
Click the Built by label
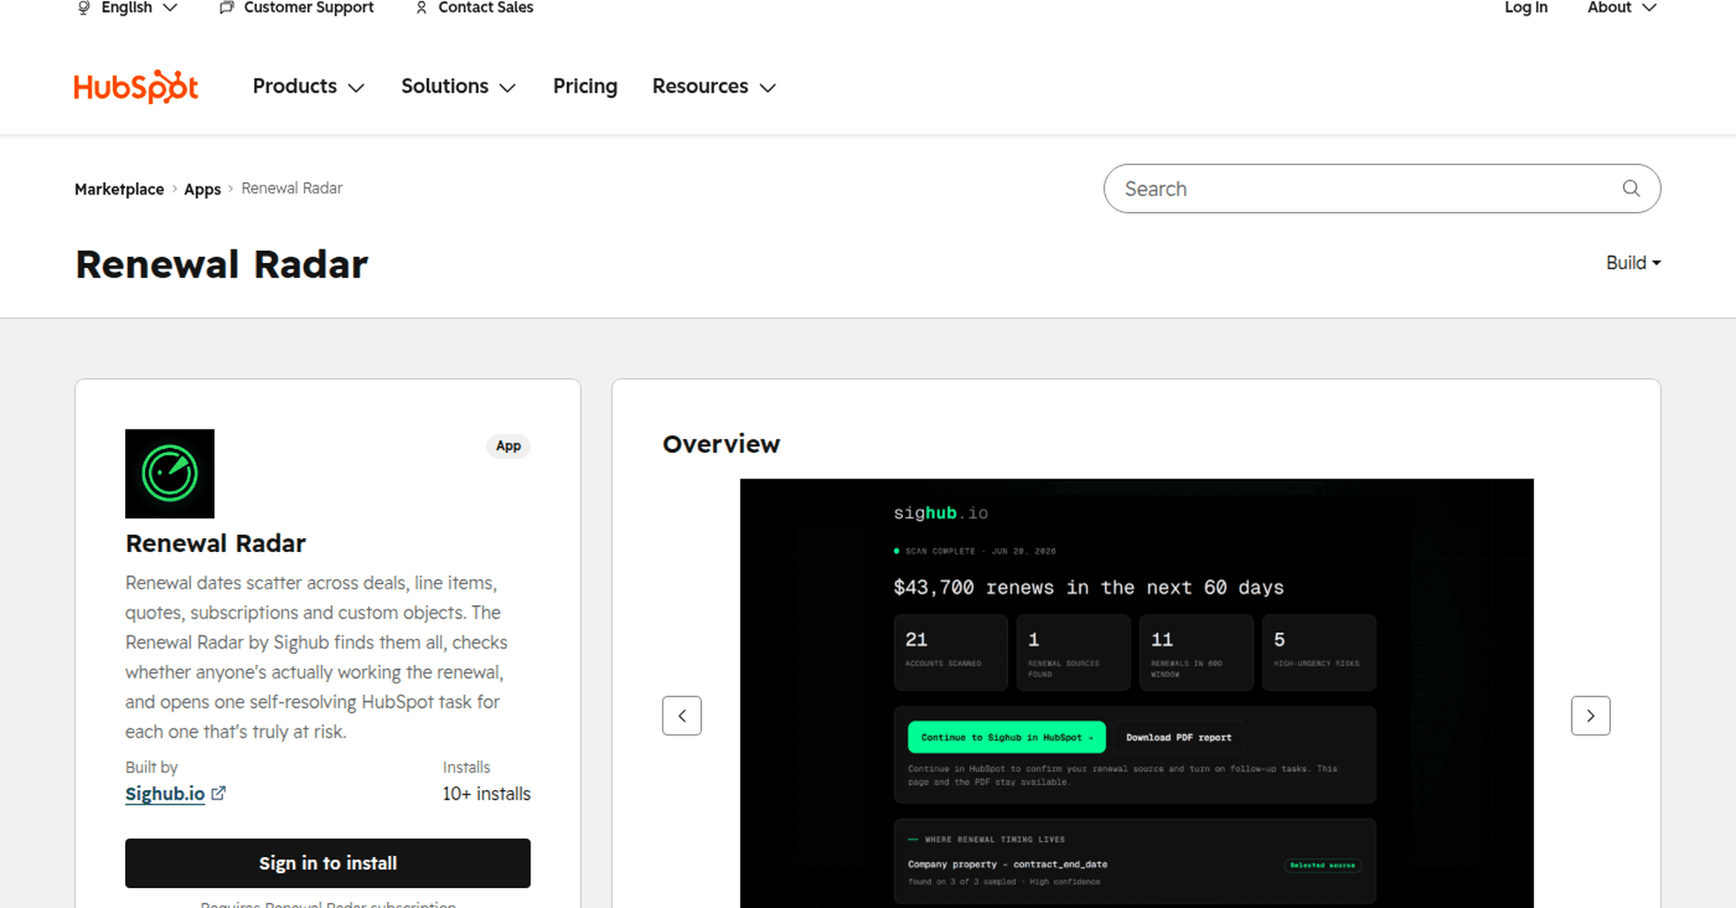click(x=151, y=767)
